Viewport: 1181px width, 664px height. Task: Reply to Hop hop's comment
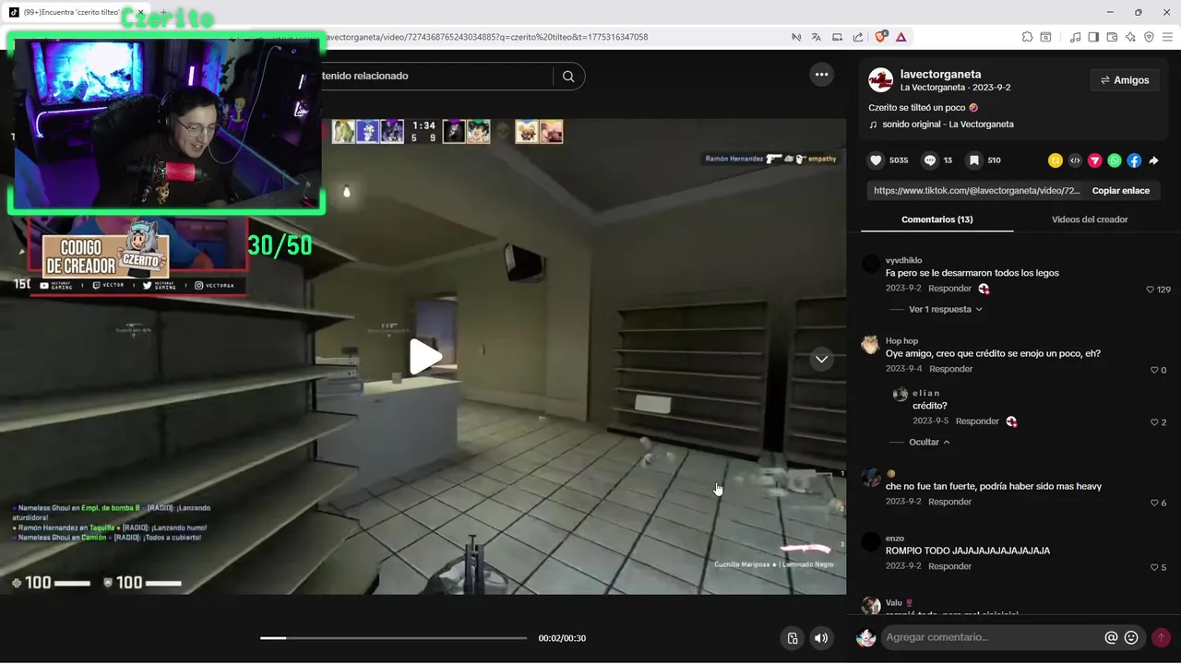click(x=950, y=369)
